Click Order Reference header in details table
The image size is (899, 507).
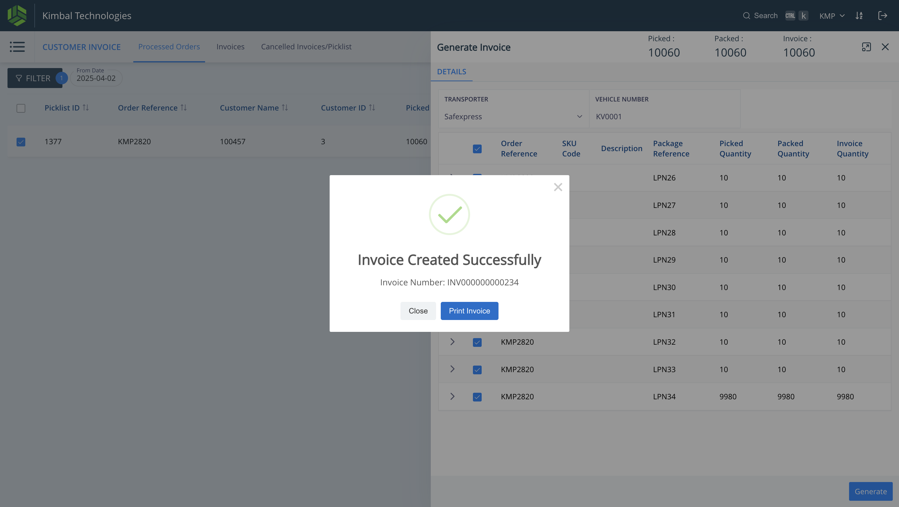tap(519, 149)
